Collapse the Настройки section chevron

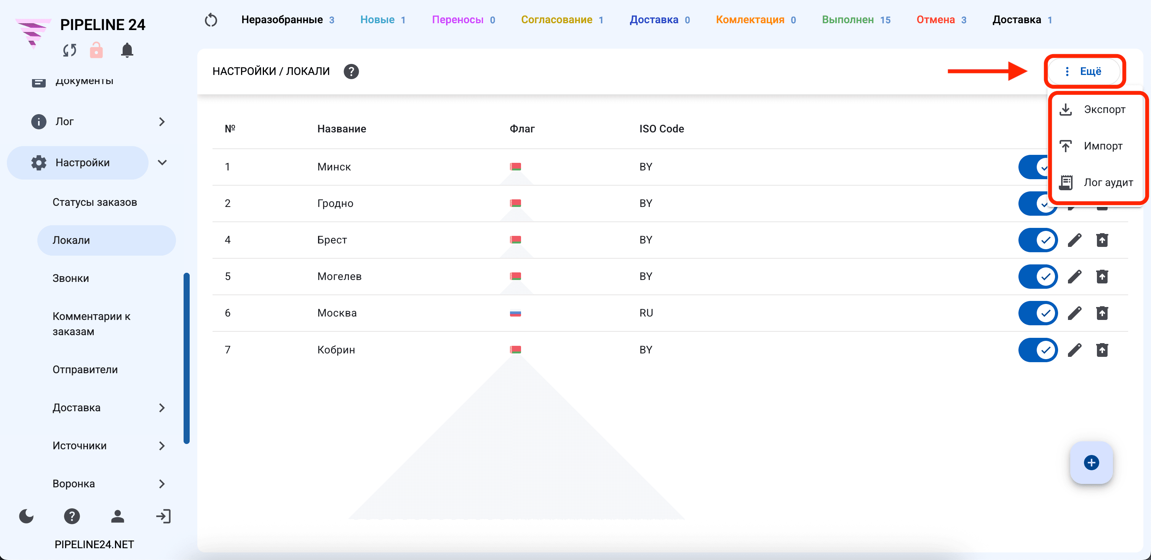click(162, 163)
